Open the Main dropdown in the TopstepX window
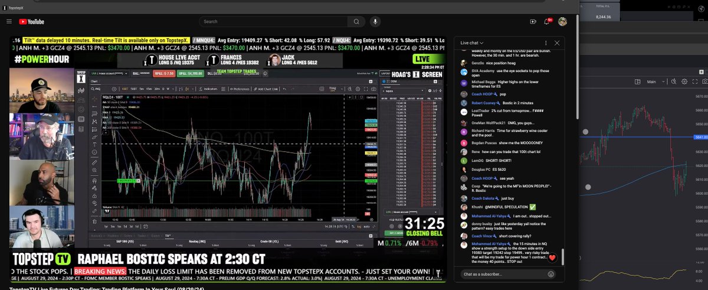The height and width of the screenshot is (290, 708). point(654,82)
